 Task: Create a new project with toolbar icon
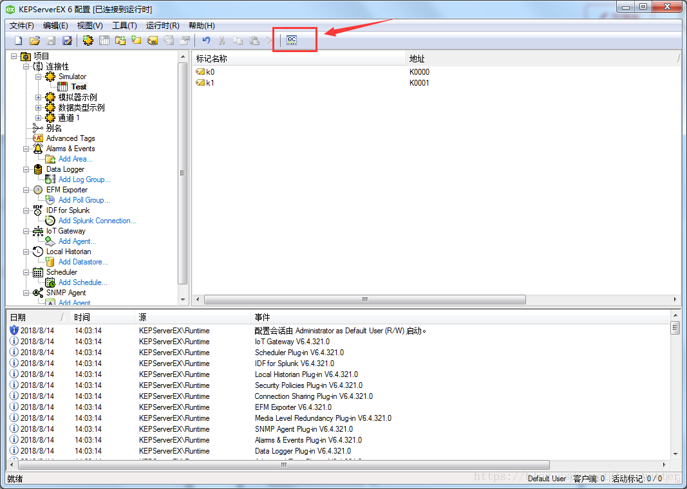point(19,41)
